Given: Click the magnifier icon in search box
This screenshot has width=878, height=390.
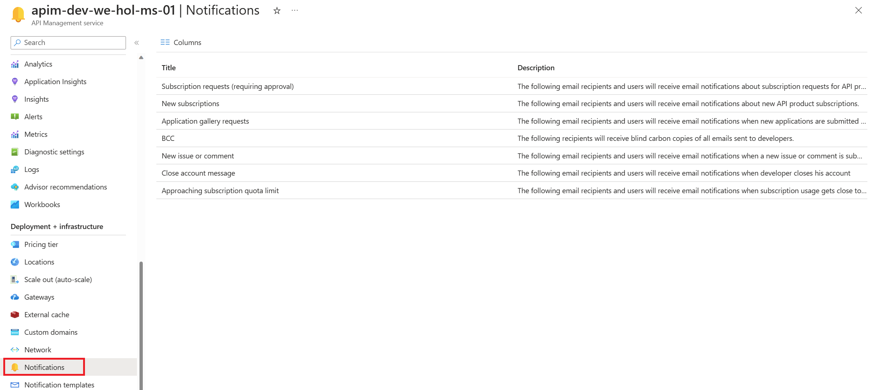Looking at the screenshot, I should pos(17,42).
